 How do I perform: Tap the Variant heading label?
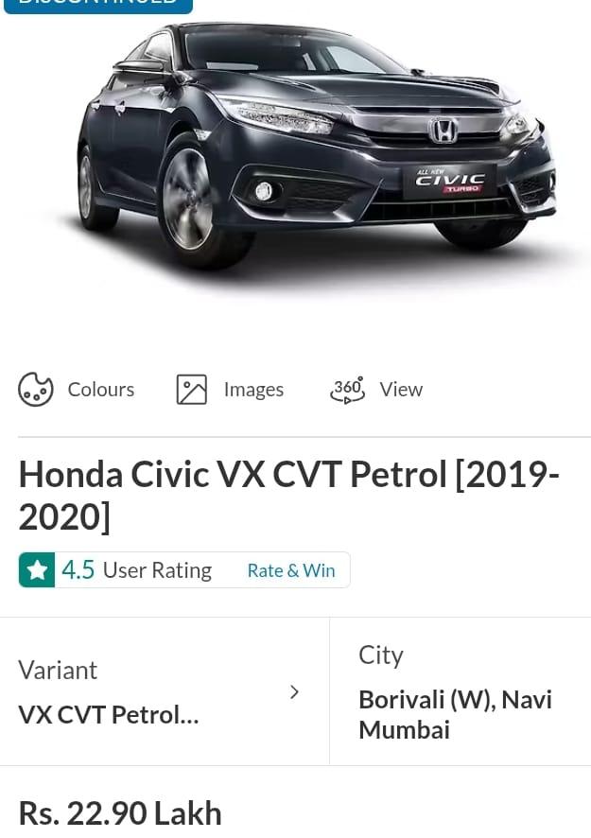[58, 671]
